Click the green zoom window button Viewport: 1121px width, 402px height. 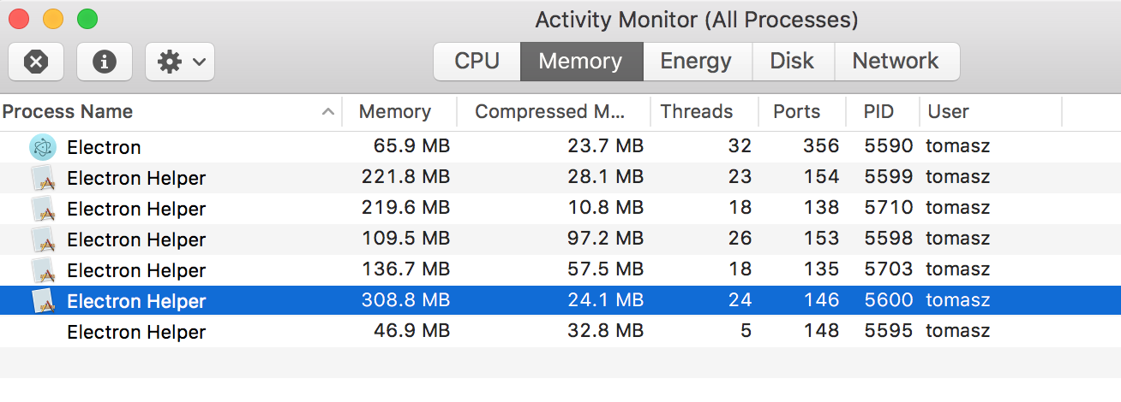pyautogui.click(x=87, y=18)
